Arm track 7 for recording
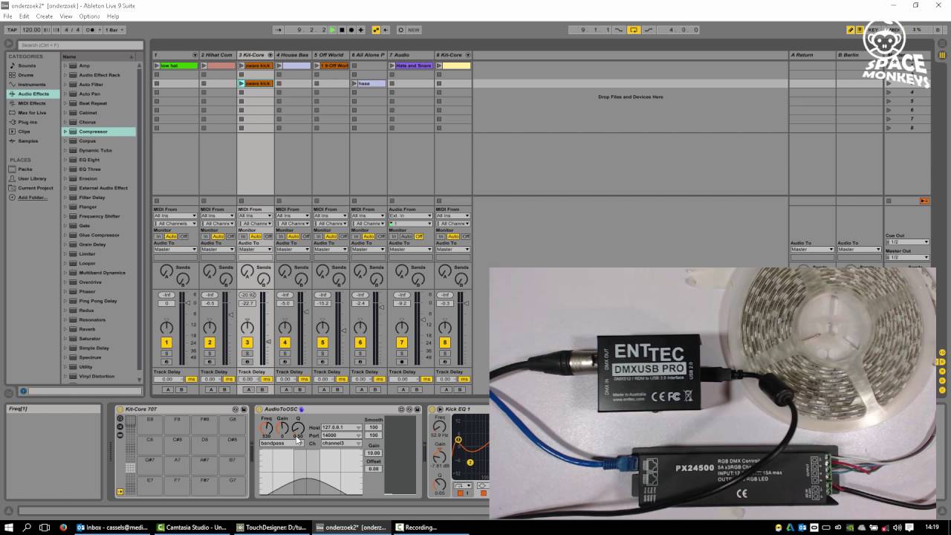 tap(402, 362)
